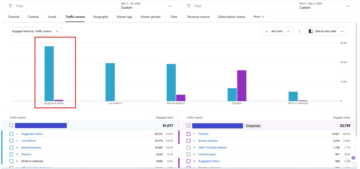Open Playlists link in comparison table
The height and width of the screenshot is (169, 360).
pyautogui.click(x=203, y=134)
